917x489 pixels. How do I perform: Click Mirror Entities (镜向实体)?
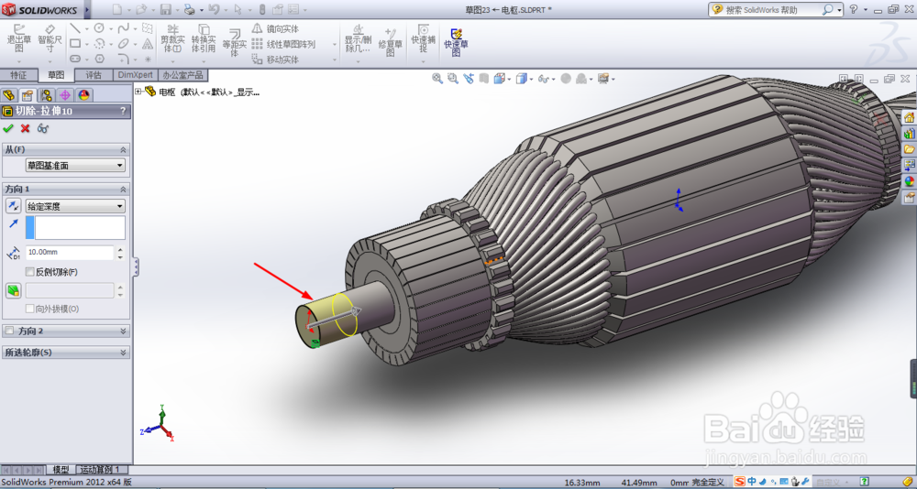[275, 28]
